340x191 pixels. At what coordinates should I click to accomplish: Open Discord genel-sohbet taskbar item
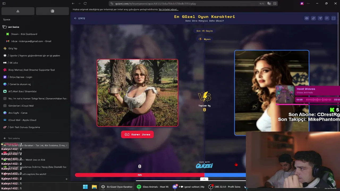tap(189, 187)
